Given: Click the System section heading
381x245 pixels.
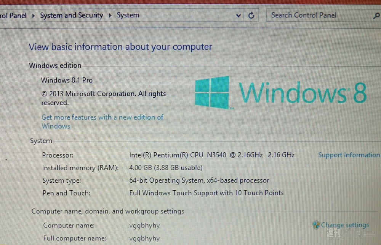Looking at the screenshot, I should pos(41,141).
